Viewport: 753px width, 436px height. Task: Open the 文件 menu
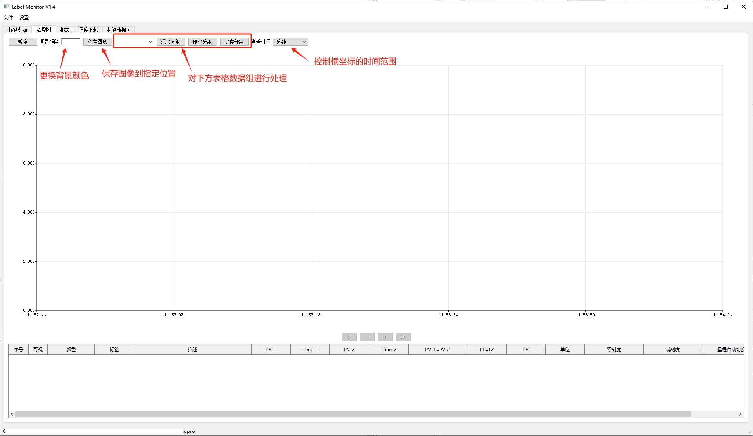click(8, 17)
